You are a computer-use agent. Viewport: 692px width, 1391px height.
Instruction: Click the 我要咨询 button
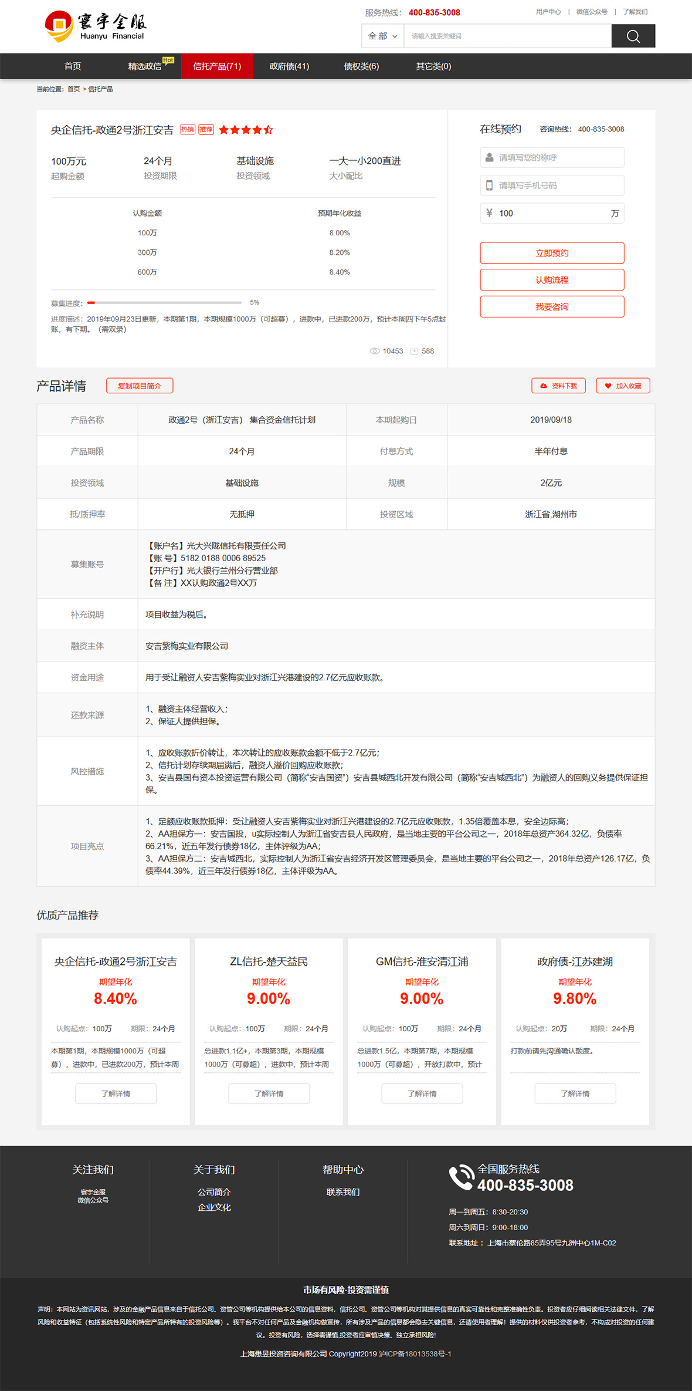point(552,307)
